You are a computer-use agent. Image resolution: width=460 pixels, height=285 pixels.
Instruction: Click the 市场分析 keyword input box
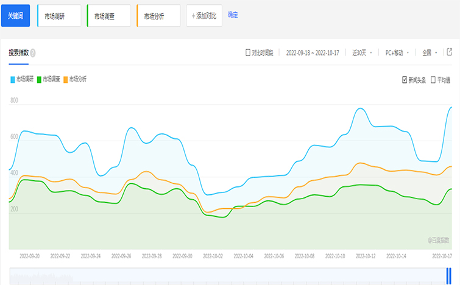(x=159, y=16)
